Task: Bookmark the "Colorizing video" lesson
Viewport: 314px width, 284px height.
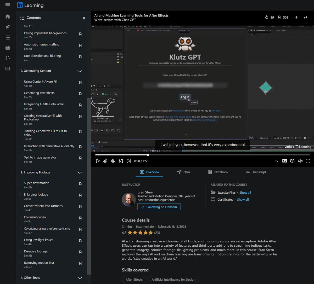Action: pos(80,218)
